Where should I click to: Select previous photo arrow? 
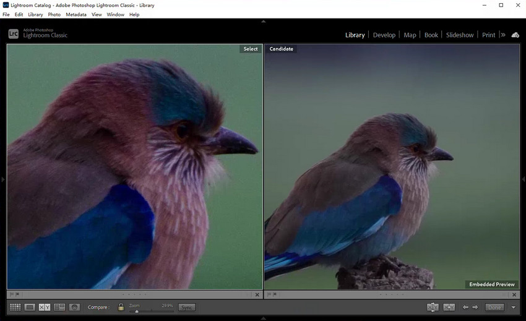click(x=465, y=307)
